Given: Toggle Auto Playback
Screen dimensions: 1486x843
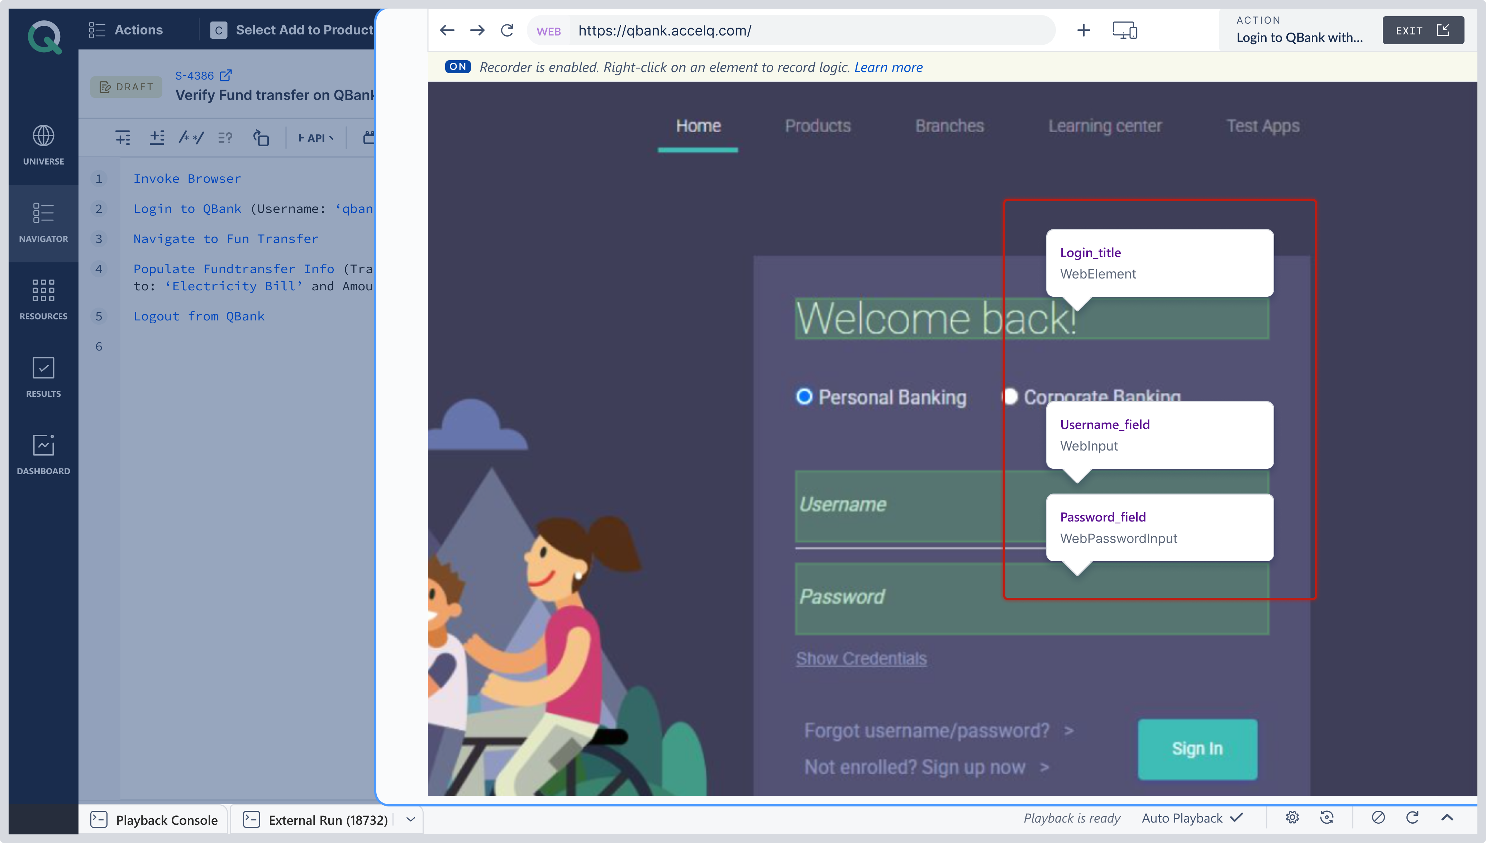Looking at the screenshot, I should (x=1192, y=818).
